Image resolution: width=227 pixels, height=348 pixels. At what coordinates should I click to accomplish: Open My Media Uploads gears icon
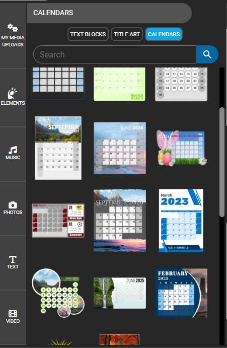click(x=13, y=28)
